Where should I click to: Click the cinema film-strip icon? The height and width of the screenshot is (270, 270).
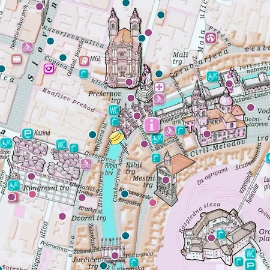click(x=16, y=59)
